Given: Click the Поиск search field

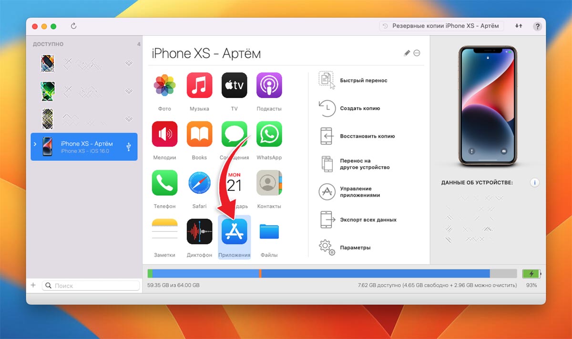Looking at the screenshot, I should [x=91, y=286].
